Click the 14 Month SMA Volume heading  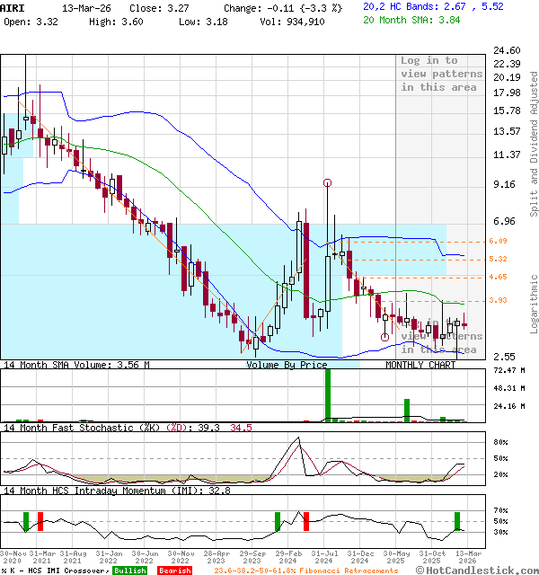click(76, 365)
